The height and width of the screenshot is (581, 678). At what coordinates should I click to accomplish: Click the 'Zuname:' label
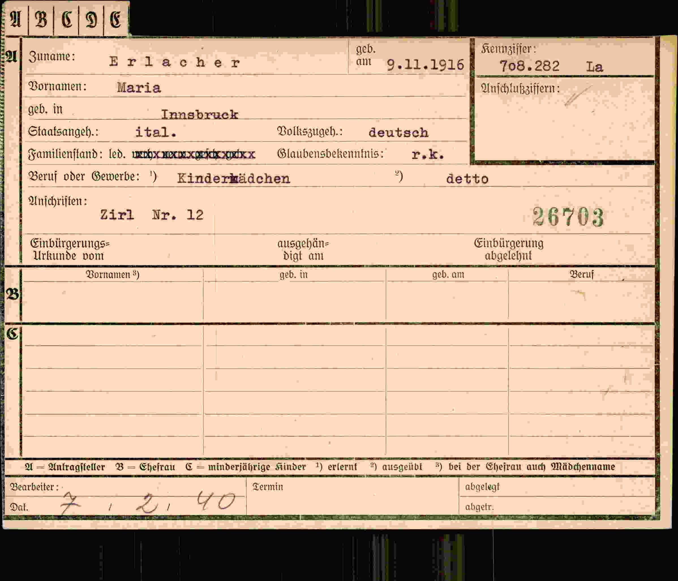pyautogui.click(x=52, y=56)
